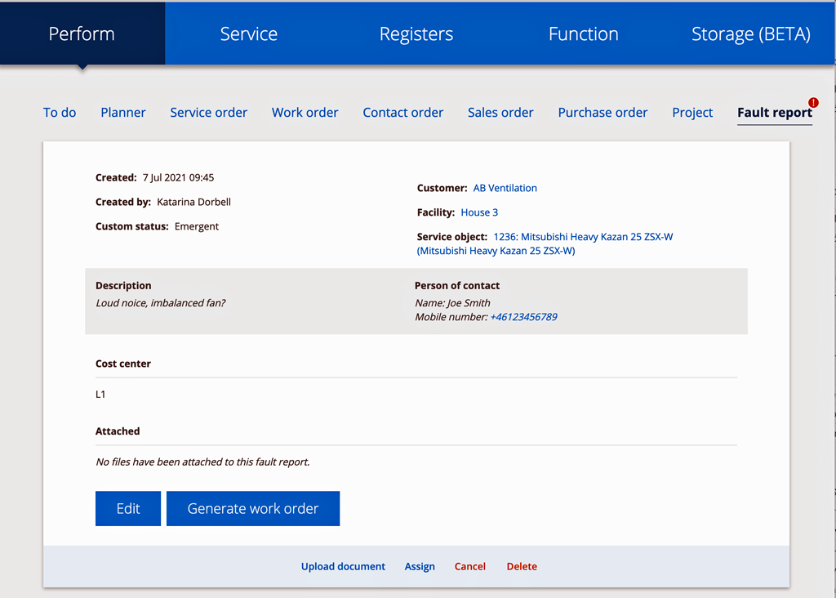
Task: Select the created date 7 Jul 2021 09:45
Action: (x=178, y=177)
